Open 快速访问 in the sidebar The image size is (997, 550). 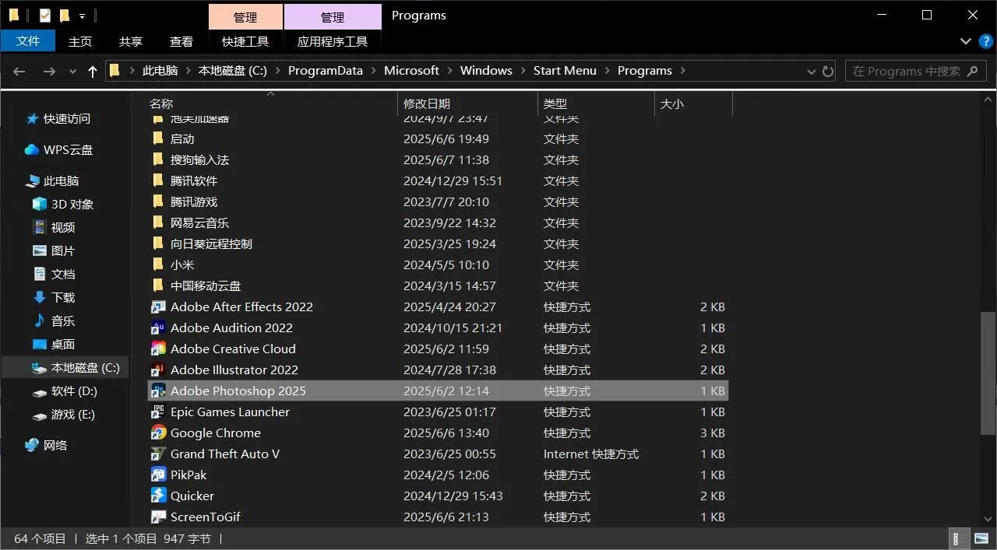59,119
